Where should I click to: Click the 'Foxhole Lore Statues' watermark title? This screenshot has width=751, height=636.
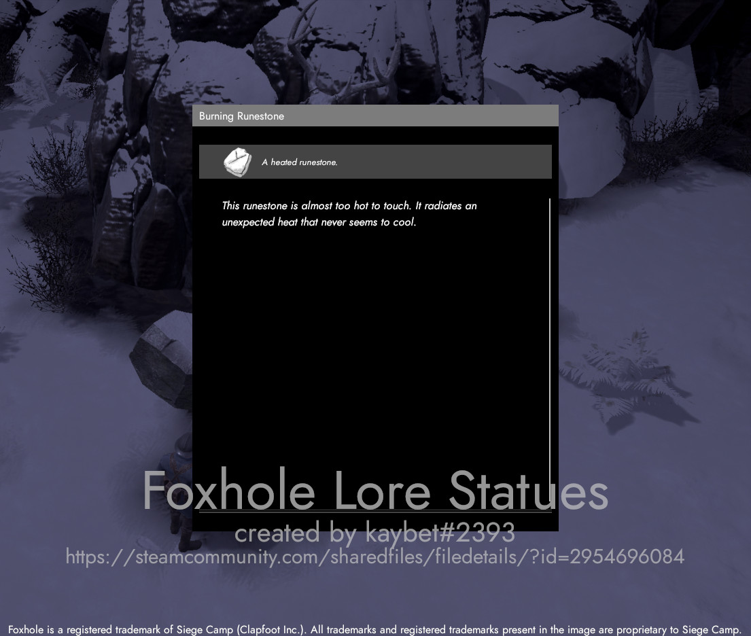[375, 491]
